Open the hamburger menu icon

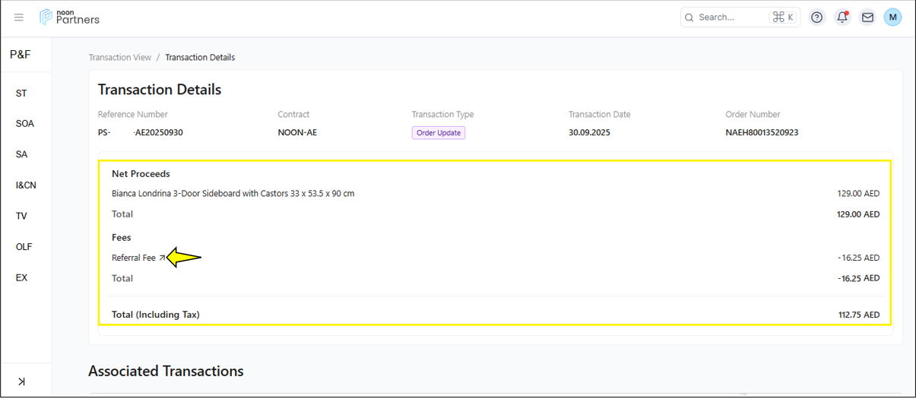coord(19,17)
